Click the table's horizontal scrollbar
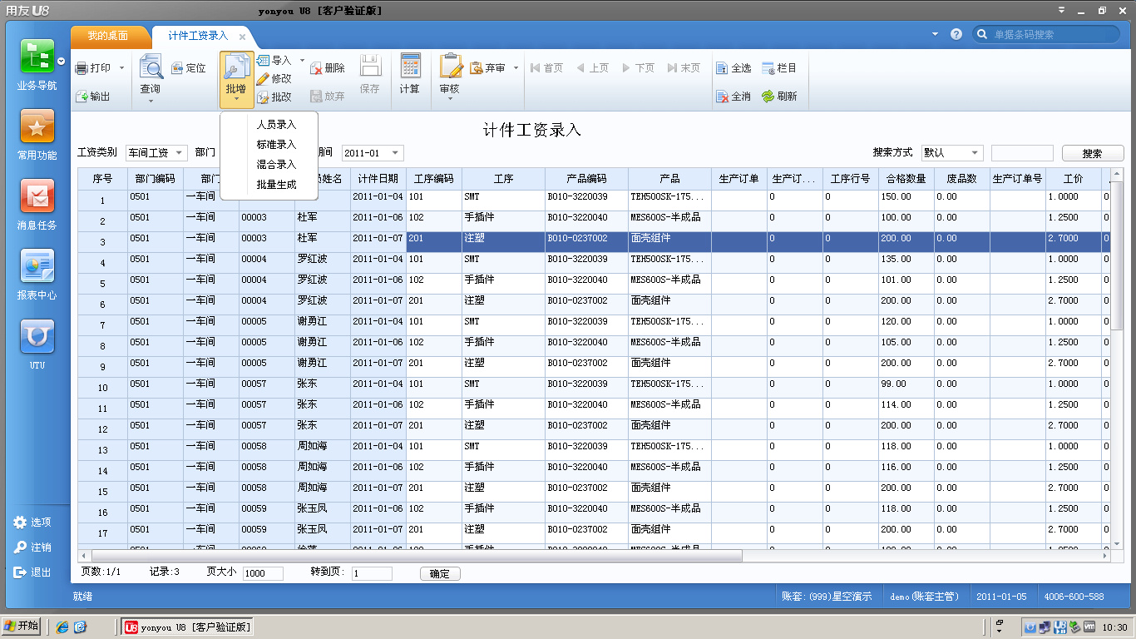Image resolution: width=1136 pixels, height=639 pixels. (x=416, y=556)
